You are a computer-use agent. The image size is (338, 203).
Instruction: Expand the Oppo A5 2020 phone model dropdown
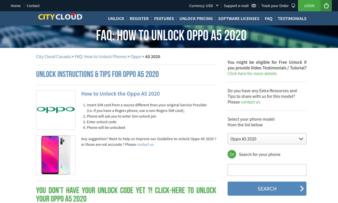(267, 139)
